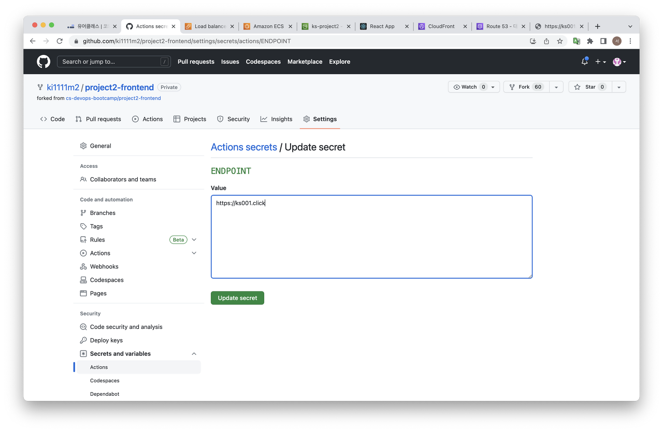Open the GitHub home logo
Screen dimensions: 663x432
click(x=44, y=62)
